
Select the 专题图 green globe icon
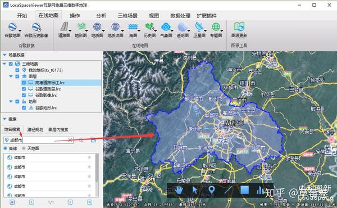(216, 26)
